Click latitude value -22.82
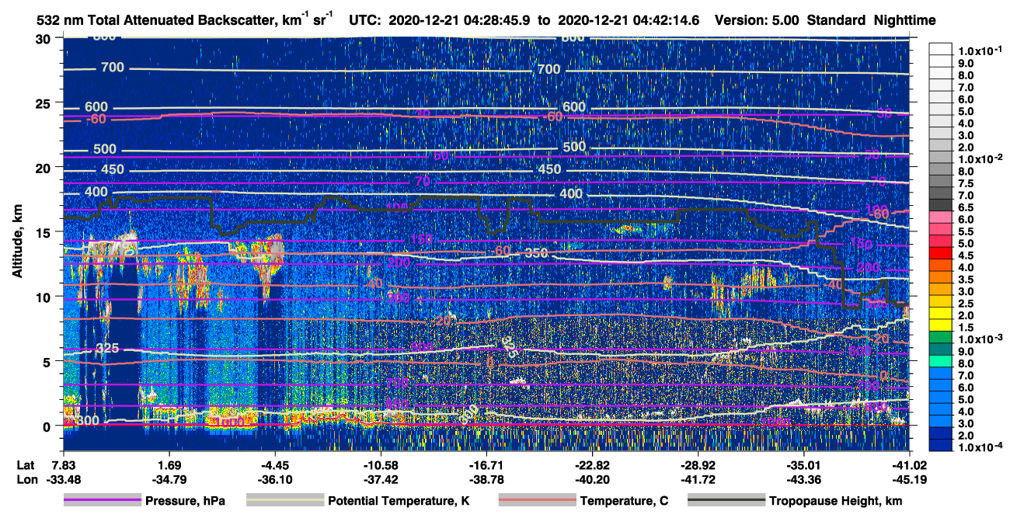This screenshot has height=518, width=1010. click(x=592, y=465)
